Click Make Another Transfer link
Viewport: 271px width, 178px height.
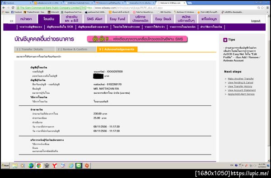[241, 79]
